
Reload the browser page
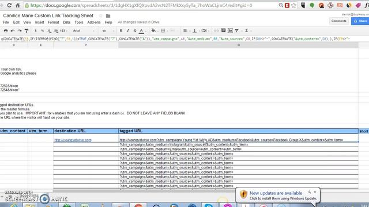click(9, 5)
